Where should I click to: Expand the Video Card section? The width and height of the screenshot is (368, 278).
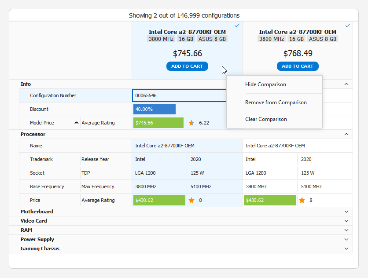coord(346,221)
